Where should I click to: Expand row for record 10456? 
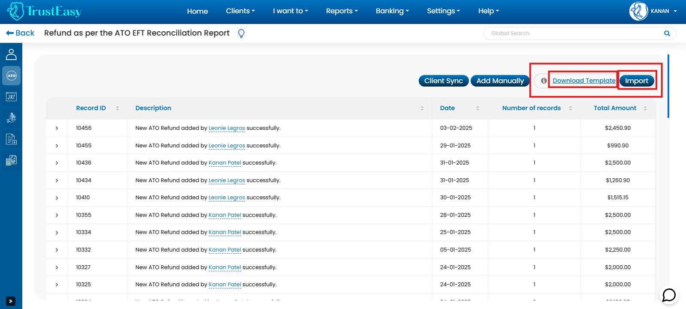click(x=57, y=128)
